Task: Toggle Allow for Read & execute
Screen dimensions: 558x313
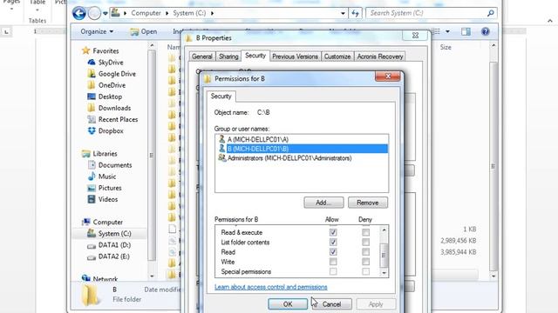Action: (x=333, y=232)
